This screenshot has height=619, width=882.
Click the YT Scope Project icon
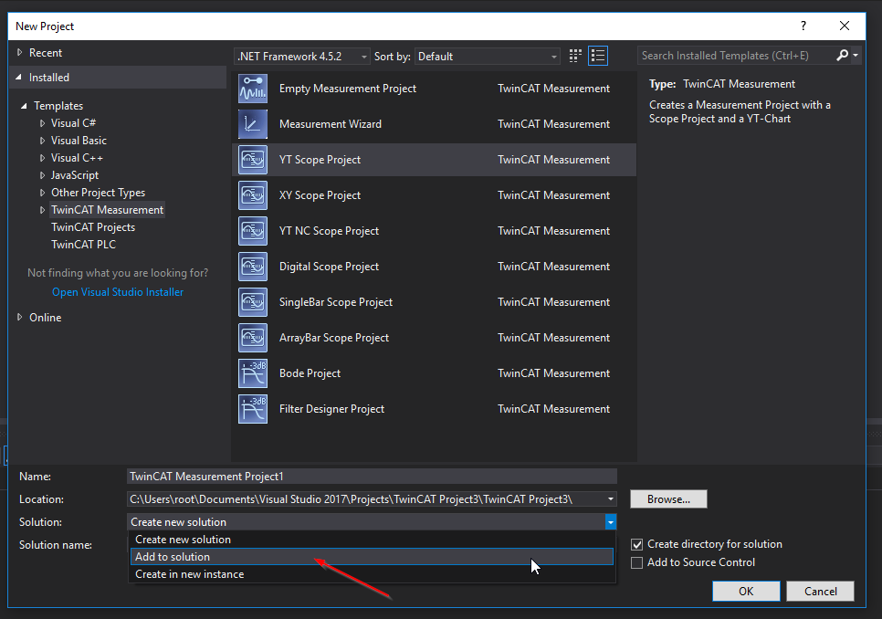pyautogui.click(x=253, y=160)
